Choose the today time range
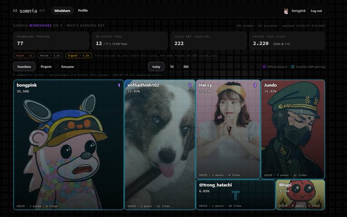Screen dimensions: 347x217 click(x=156, y=67)
